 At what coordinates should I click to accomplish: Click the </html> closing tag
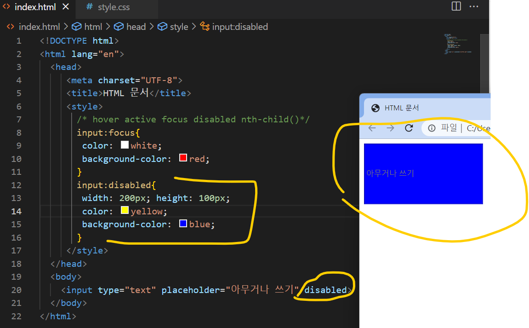tap(58, 316)
